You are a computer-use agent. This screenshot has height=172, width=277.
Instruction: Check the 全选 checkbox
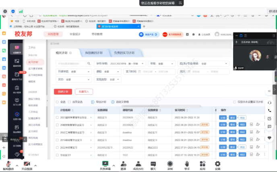(57, 102)
